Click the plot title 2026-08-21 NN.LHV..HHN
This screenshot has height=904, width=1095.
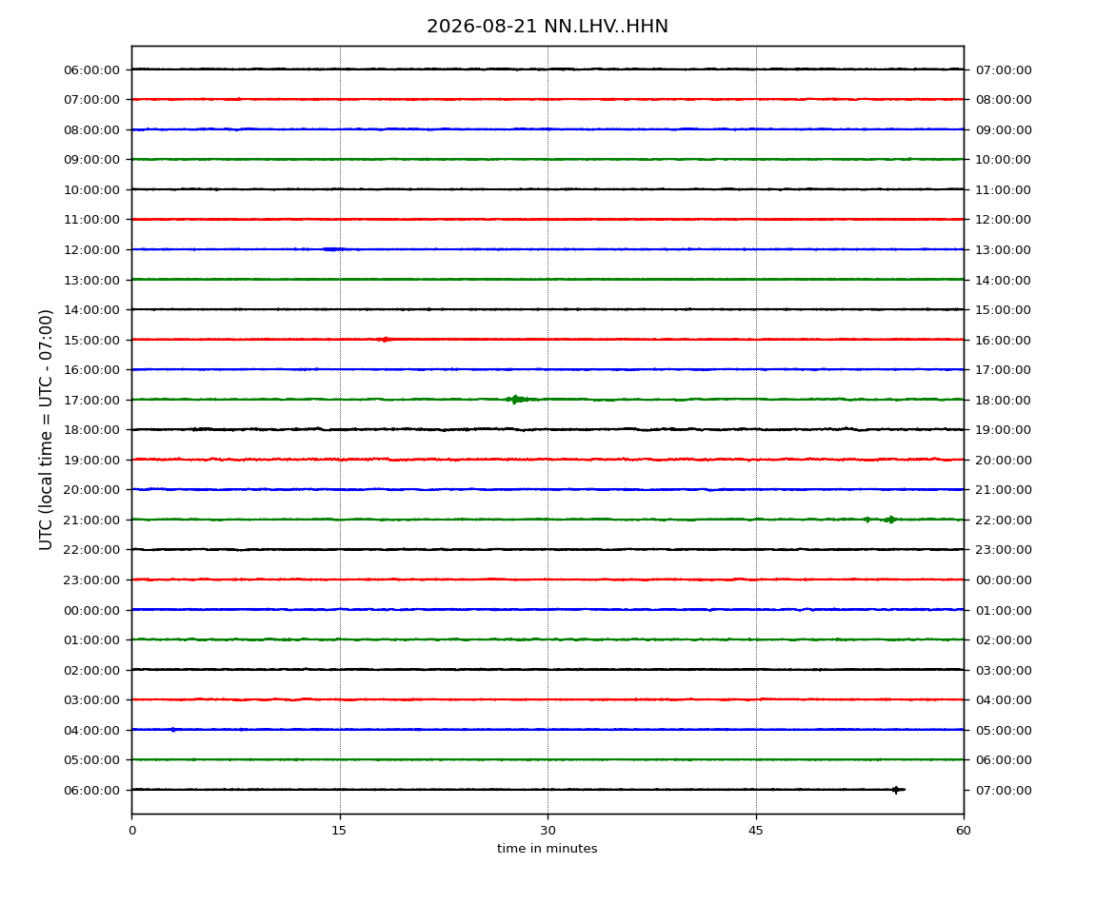click(x=547, y=27)
